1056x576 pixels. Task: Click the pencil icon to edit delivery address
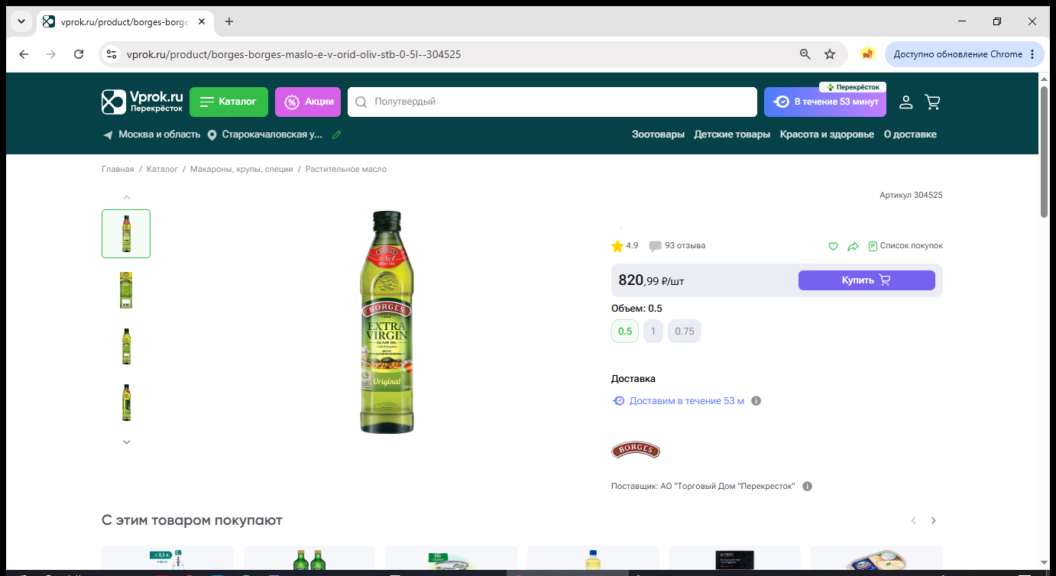[x=337, y=134]
